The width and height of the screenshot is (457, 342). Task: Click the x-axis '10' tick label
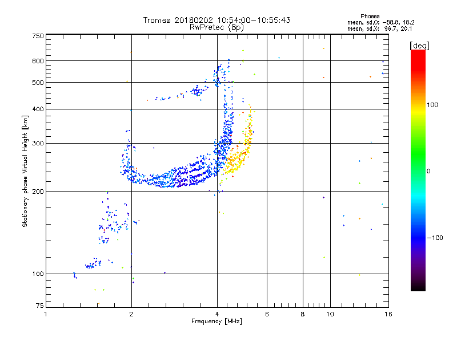click(330, 314)
